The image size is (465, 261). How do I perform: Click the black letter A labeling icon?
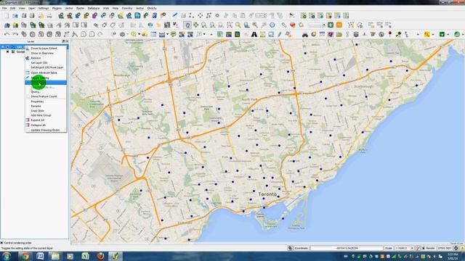(x=254, y=35)
